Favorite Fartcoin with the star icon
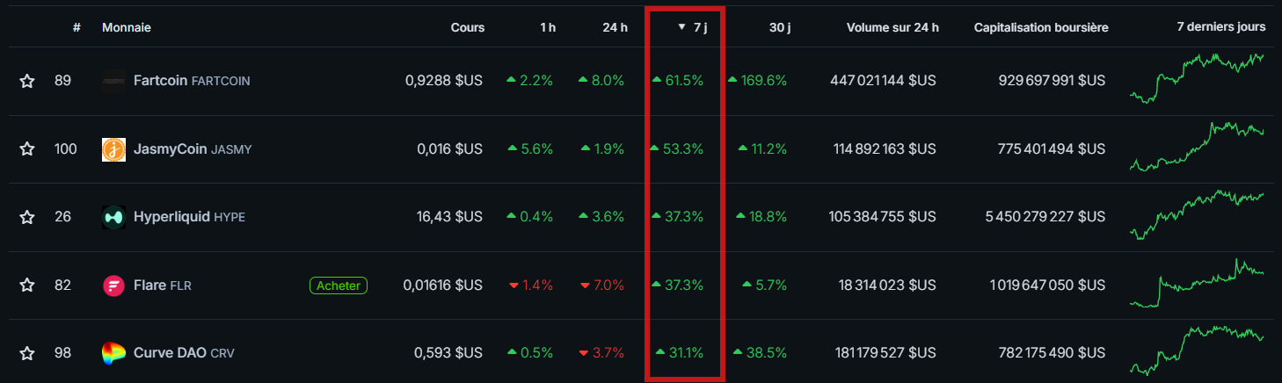 point(27,81)
